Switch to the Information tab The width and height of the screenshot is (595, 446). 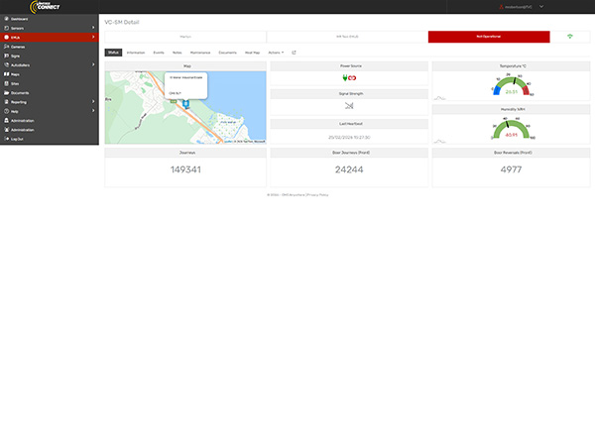(x=136, y=53)
